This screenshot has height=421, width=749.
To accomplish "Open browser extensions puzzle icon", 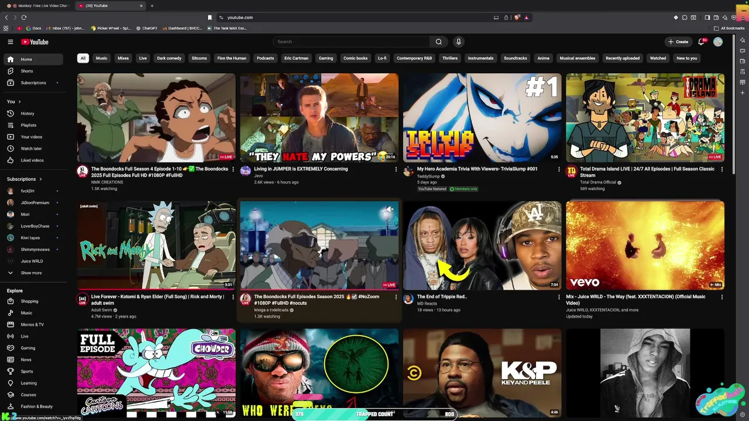I will [685, 18].
